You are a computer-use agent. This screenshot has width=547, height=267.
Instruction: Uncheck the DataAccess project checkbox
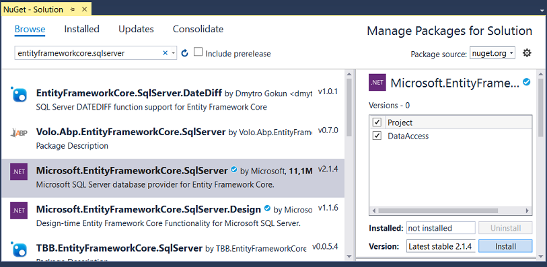tap(377, 136)
